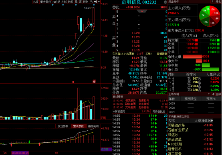Toggle 均线 moving average lines

tap(64, 2)
